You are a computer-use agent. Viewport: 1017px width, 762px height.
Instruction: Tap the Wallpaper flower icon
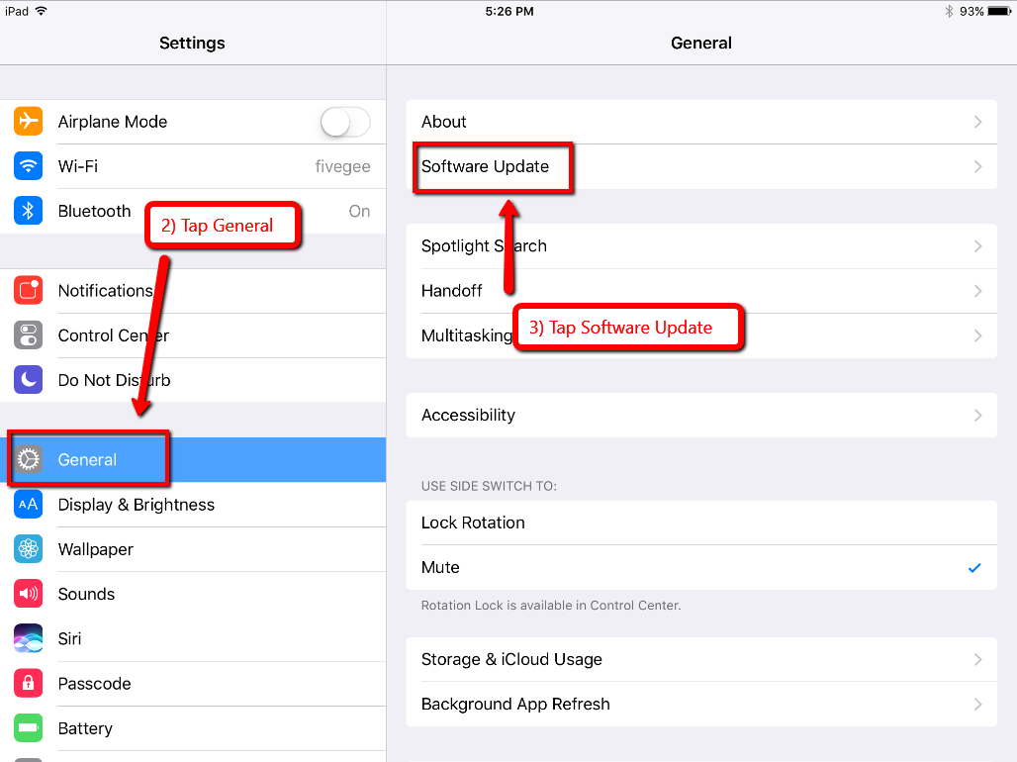click(x=29, y=549)
